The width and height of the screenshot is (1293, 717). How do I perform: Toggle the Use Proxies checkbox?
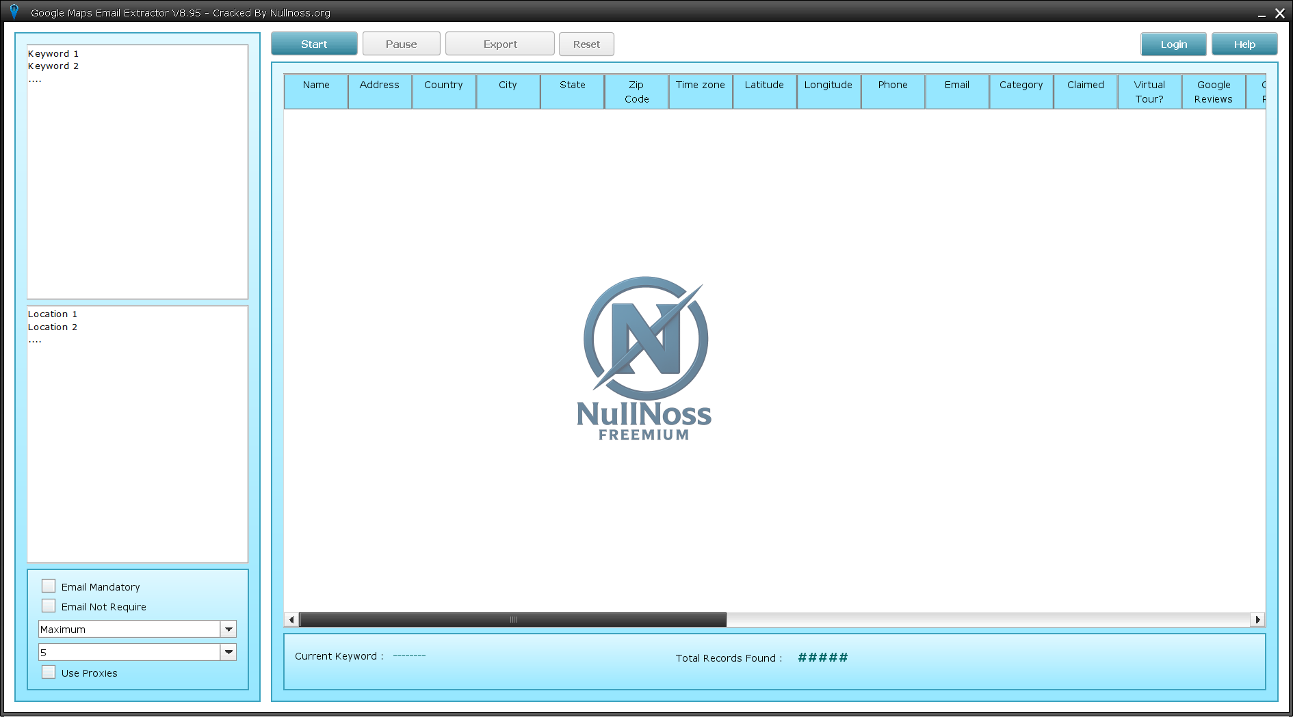tap(49, 672)
